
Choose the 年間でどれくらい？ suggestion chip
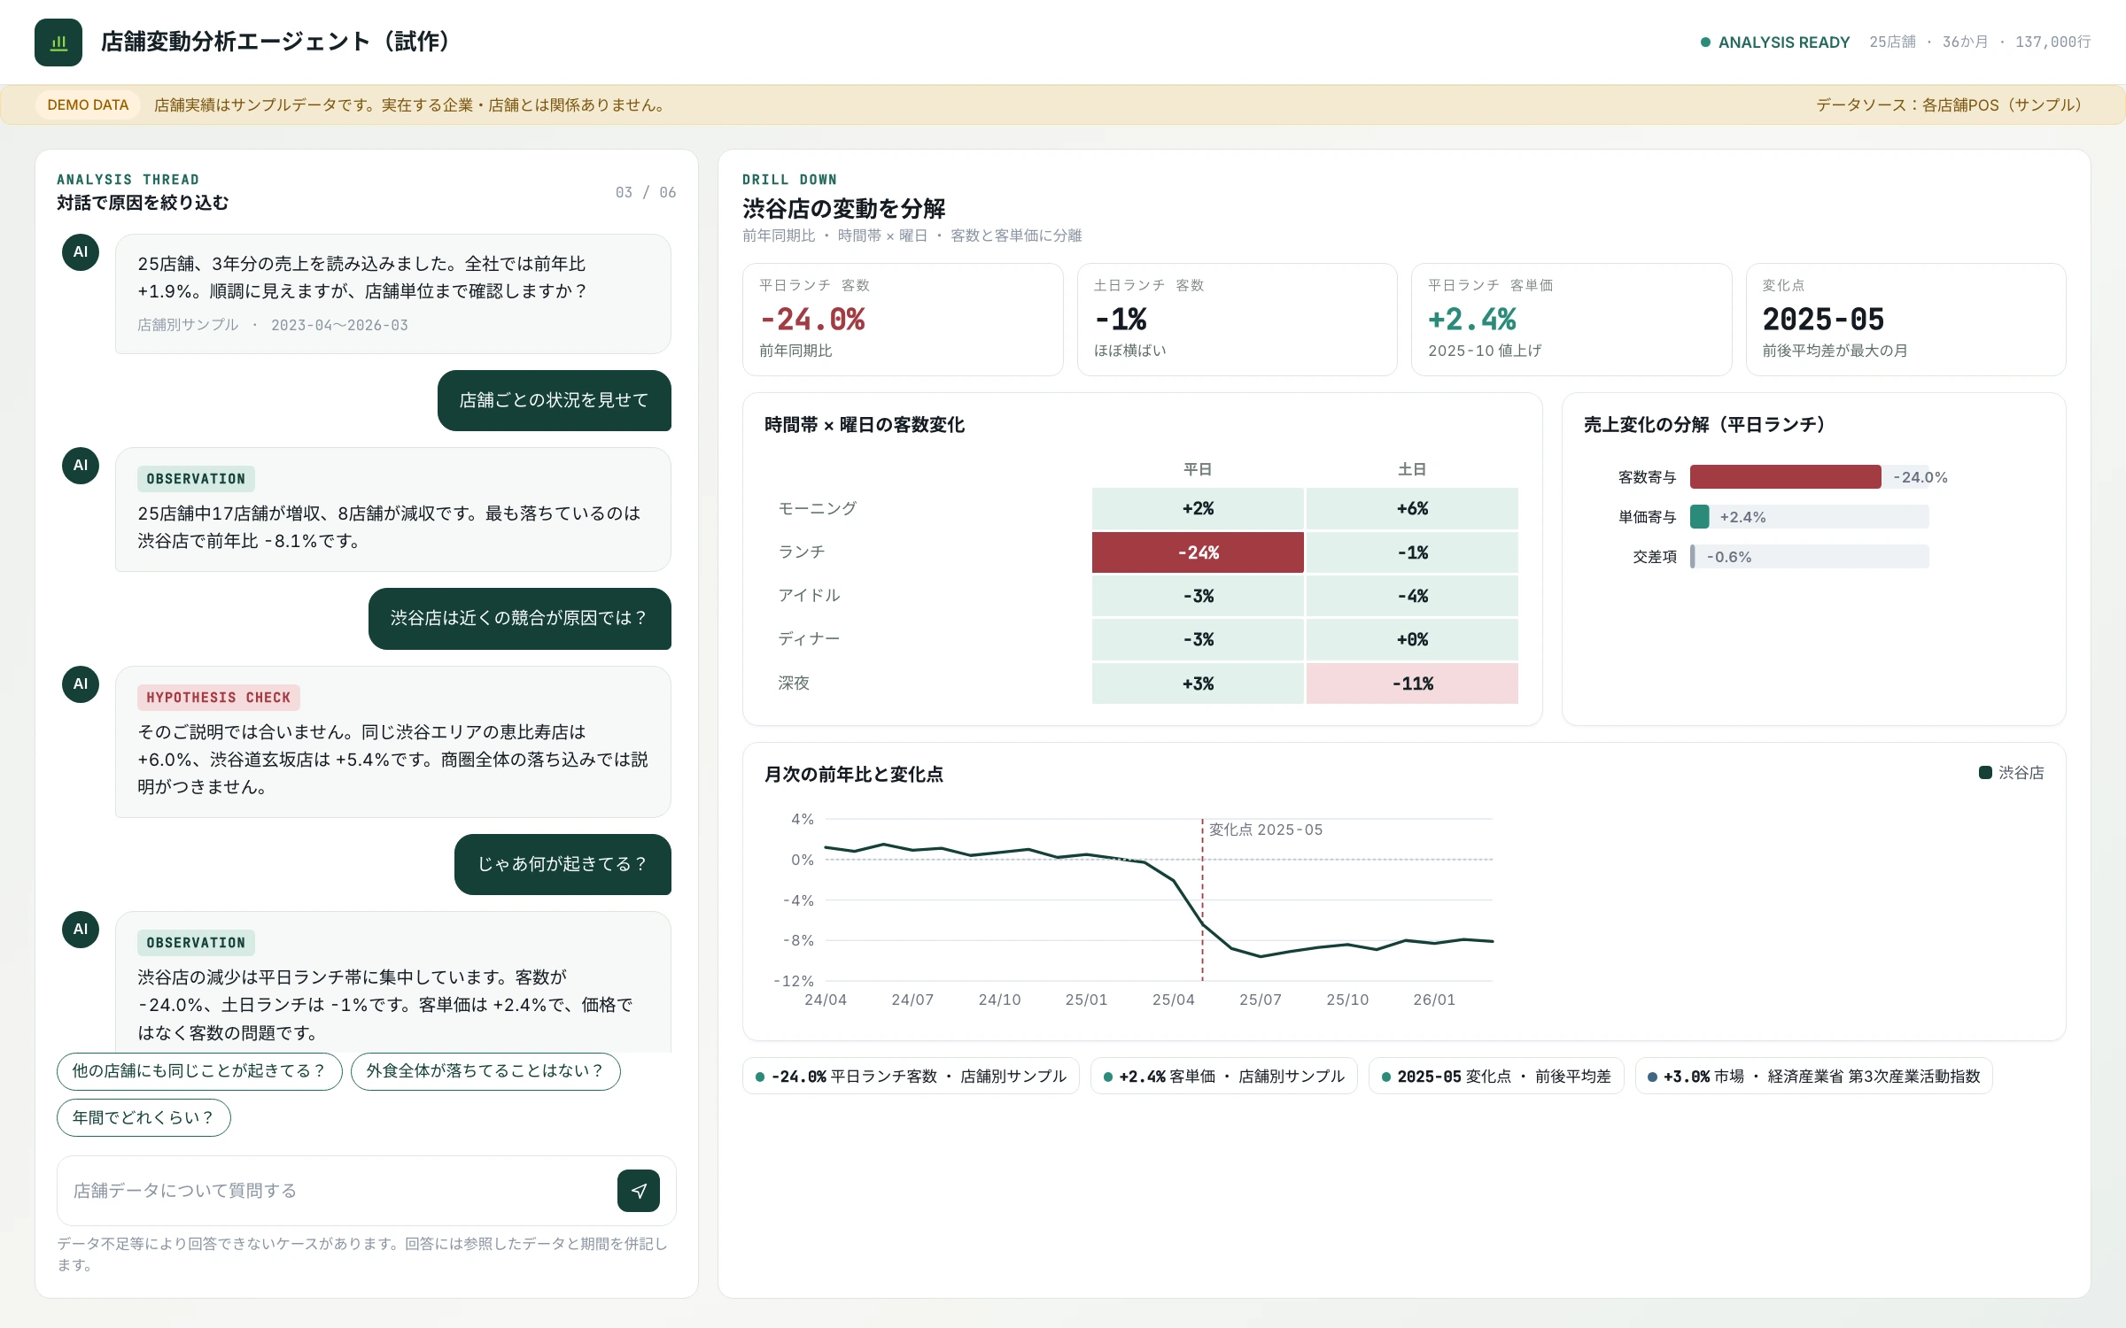[144, 1118]
